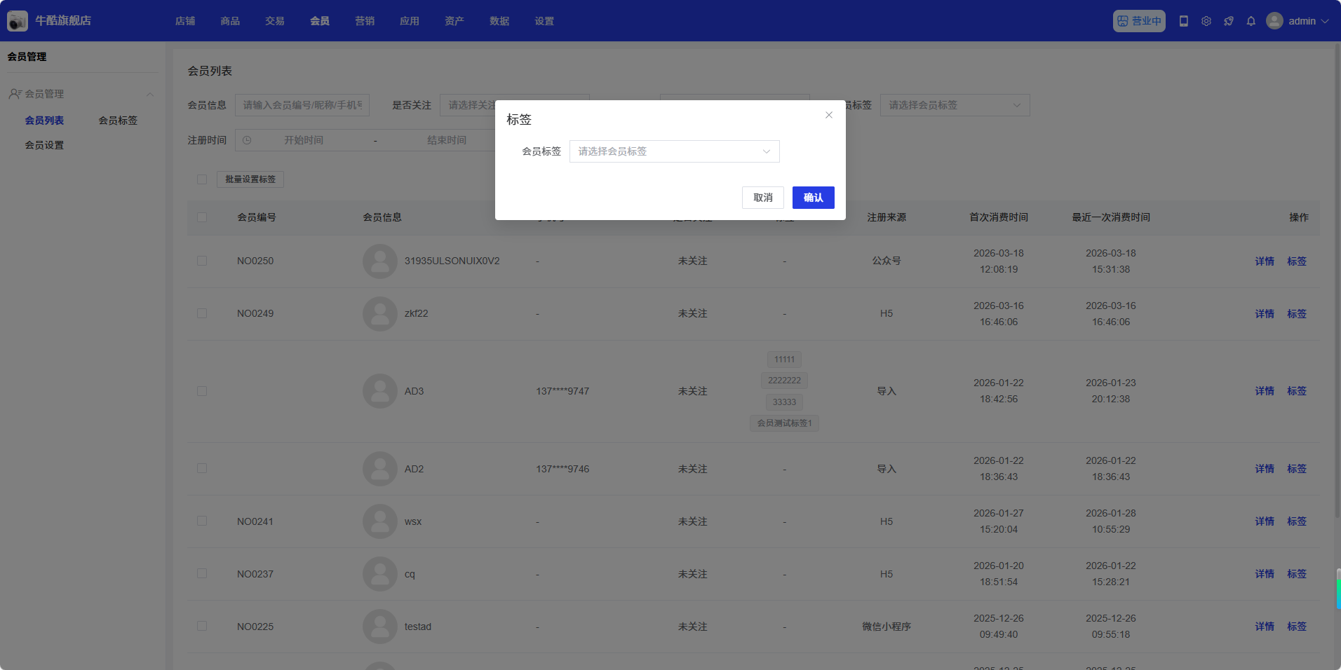Close the 标签 dialog with X icon
Image resolution: width=1341 pixels, height=670 pixels.
[x=829, y=115]
